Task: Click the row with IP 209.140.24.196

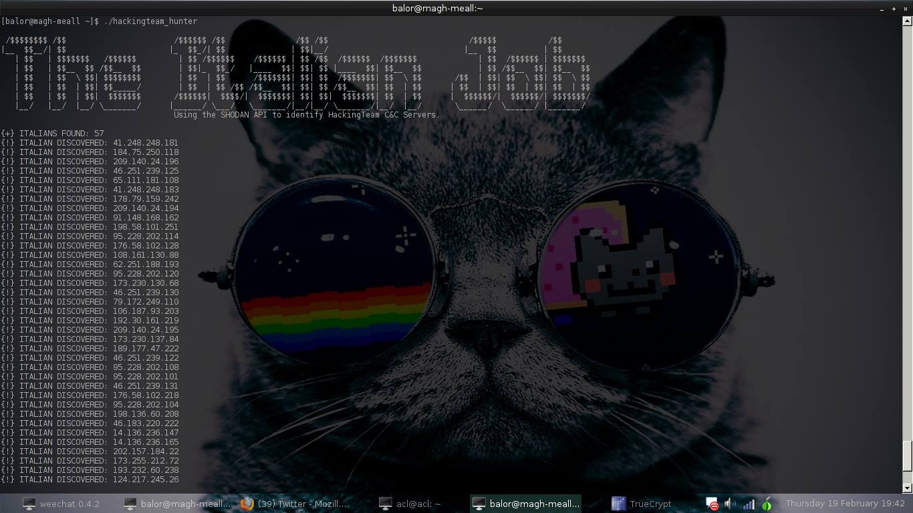Action: point(90,162)
